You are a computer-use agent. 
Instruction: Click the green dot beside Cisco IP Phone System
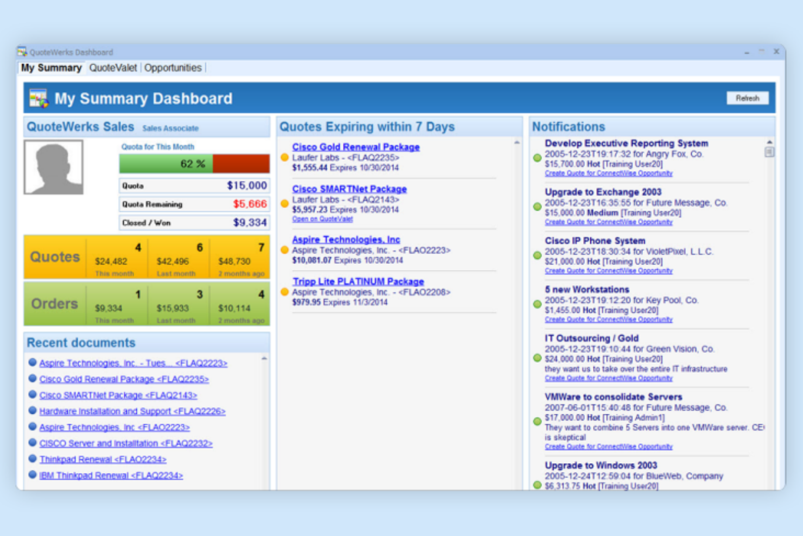point(537,255)
